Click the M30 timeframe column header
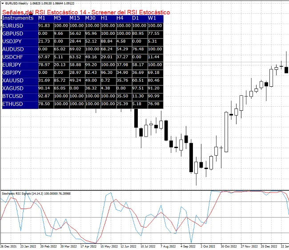This screenshot has height=250, width=289. pyautogui.click(x=90, y=18)
